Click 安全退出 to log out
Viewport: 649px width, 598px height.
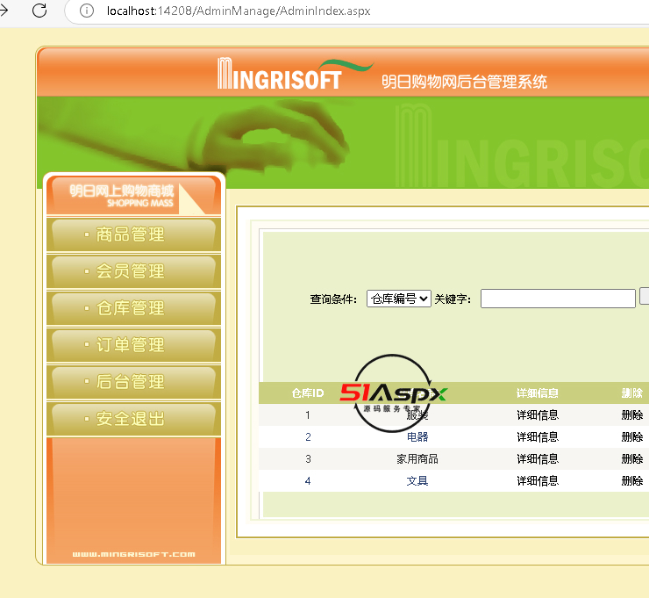pos(133,419)
